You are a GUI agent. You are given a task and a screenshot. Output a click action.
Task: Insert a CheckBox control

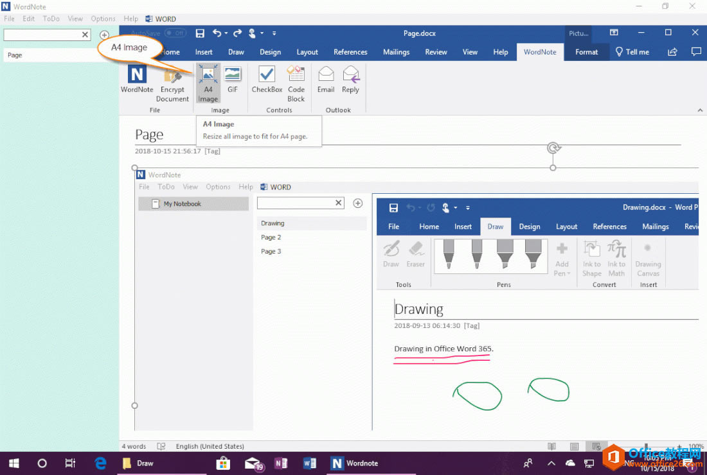pos(267,80)
